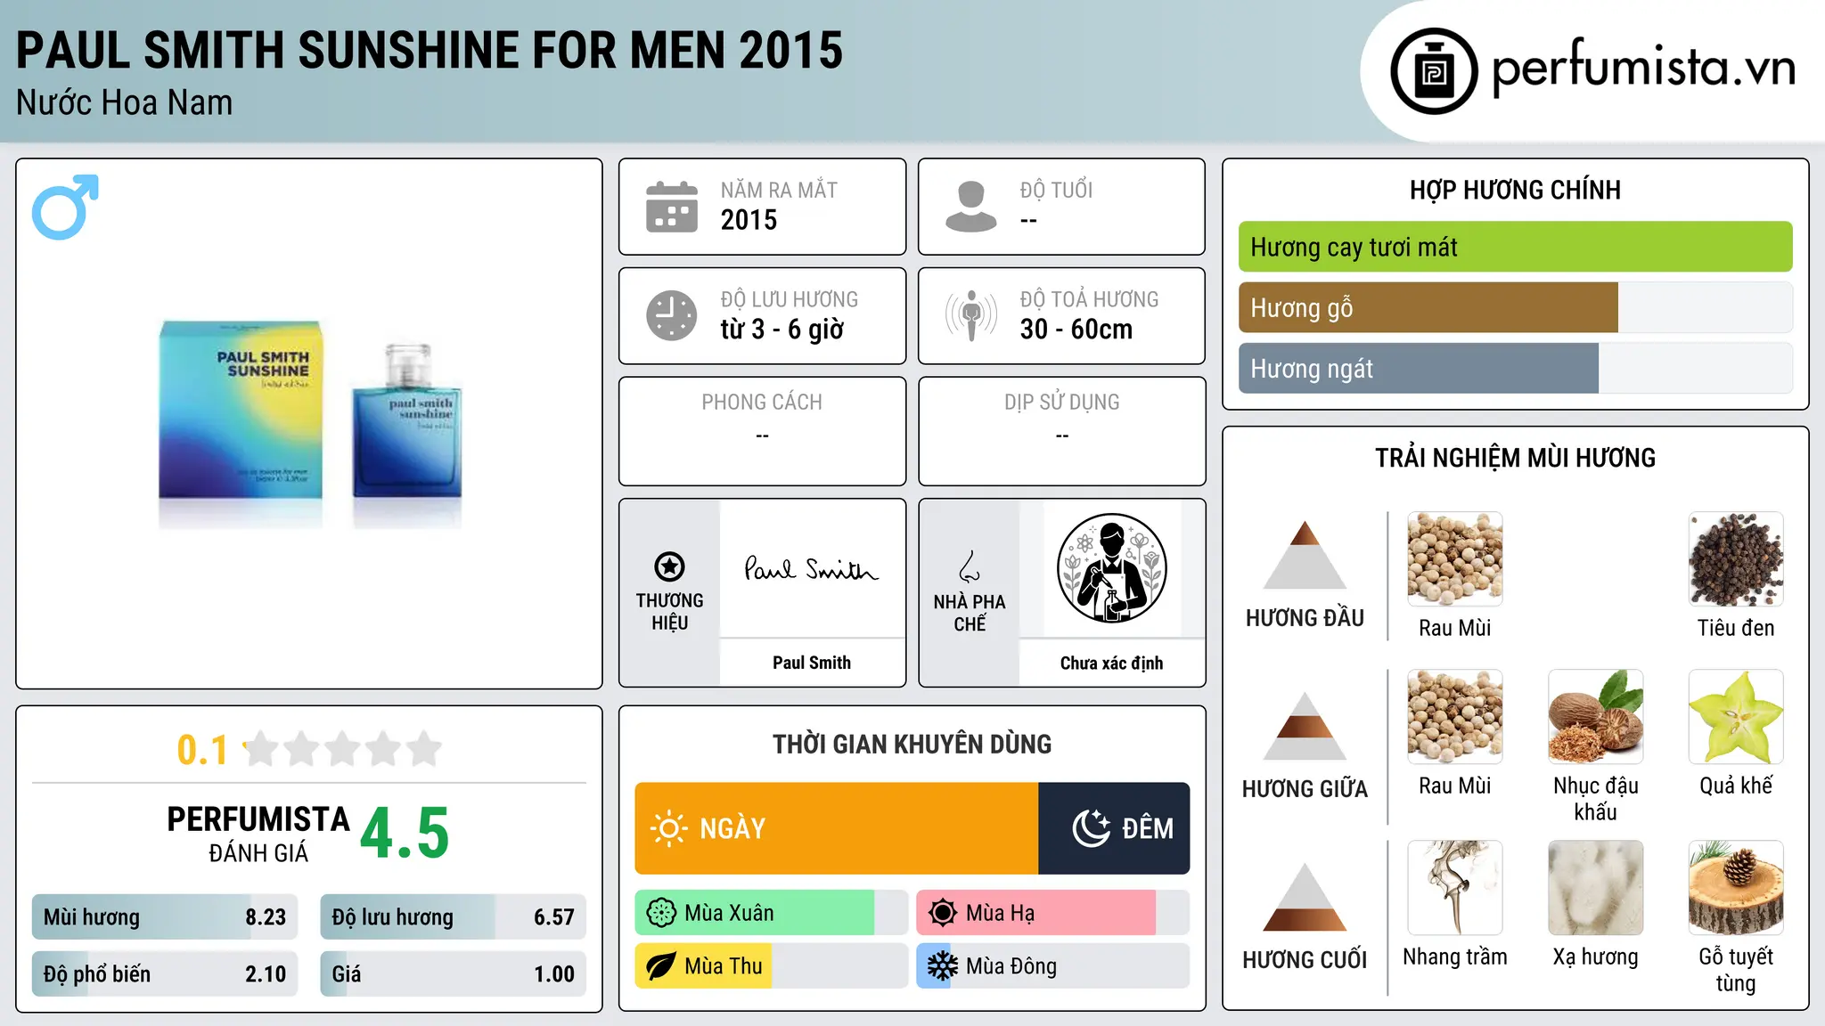
Task: Click the nose icon above Nhà pha chế
Action: tap(970, 566)
